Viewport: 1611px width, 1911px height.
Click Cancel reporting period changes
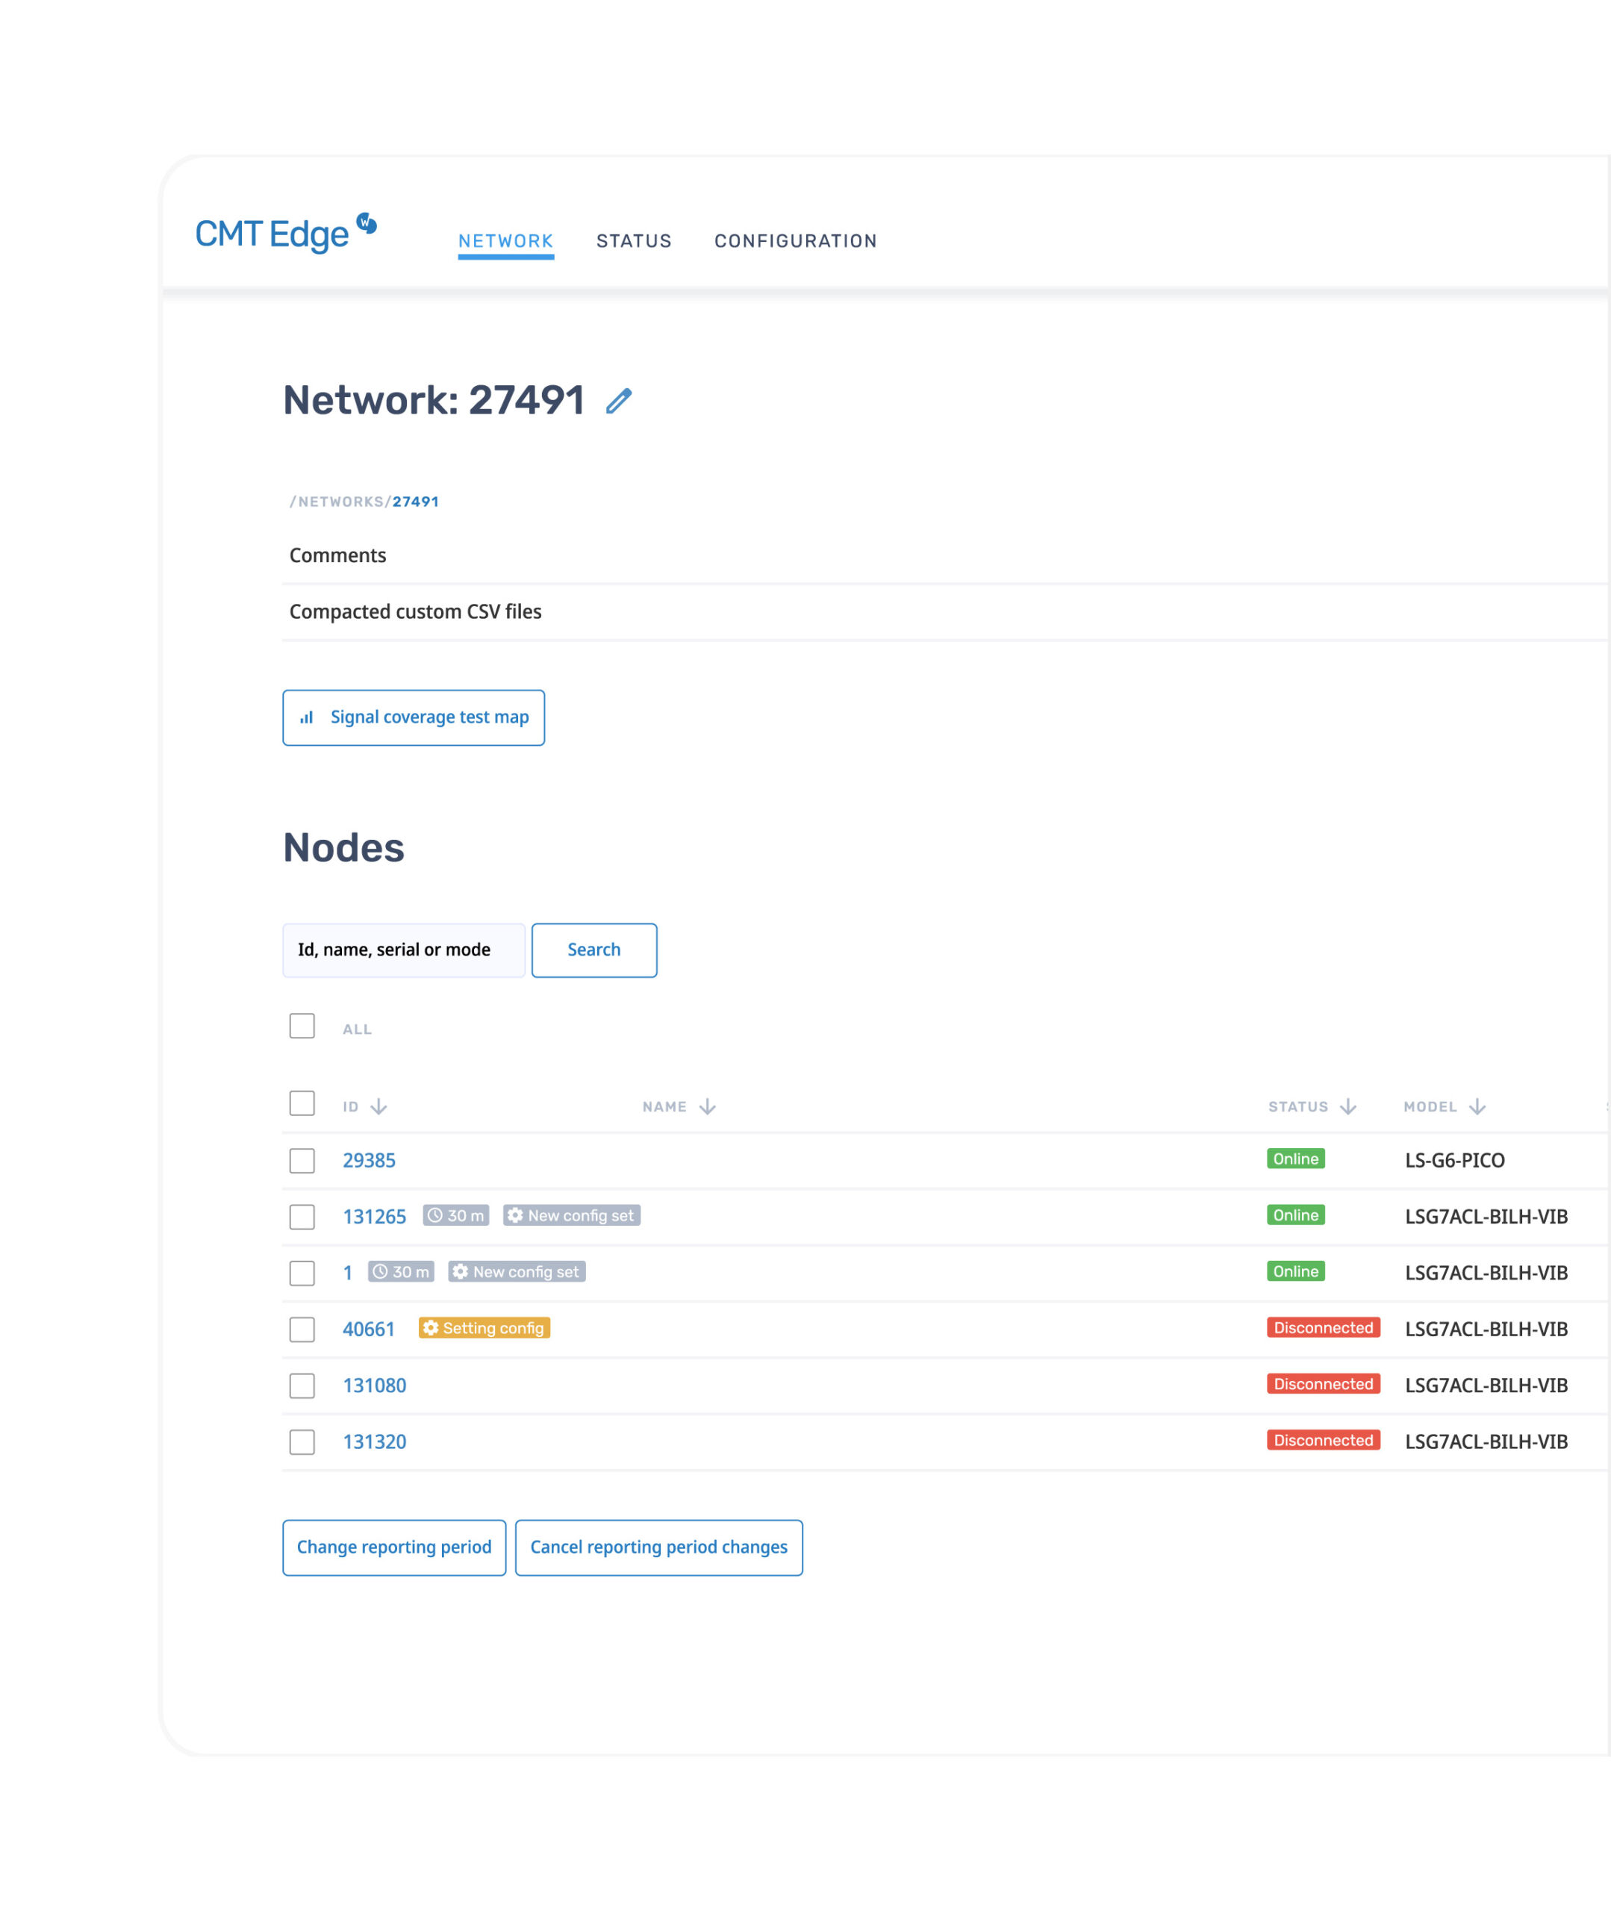click(658, 1547)
